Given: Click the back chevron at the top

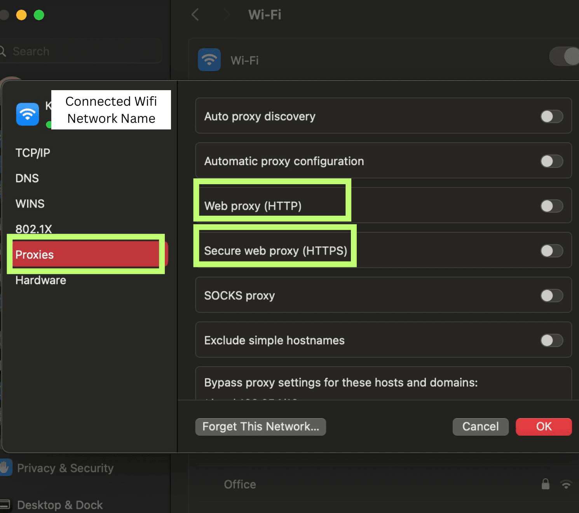Looking at the screenshot, I should tap(195, 15).
